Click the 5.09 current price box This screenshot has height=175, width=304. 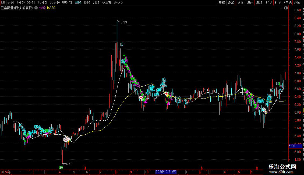click(295, 146)
